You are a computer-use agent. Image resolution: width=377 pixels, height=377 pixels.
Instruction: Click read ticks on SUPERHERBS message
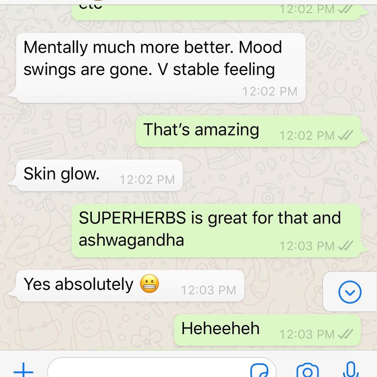(x=346, y=245)
